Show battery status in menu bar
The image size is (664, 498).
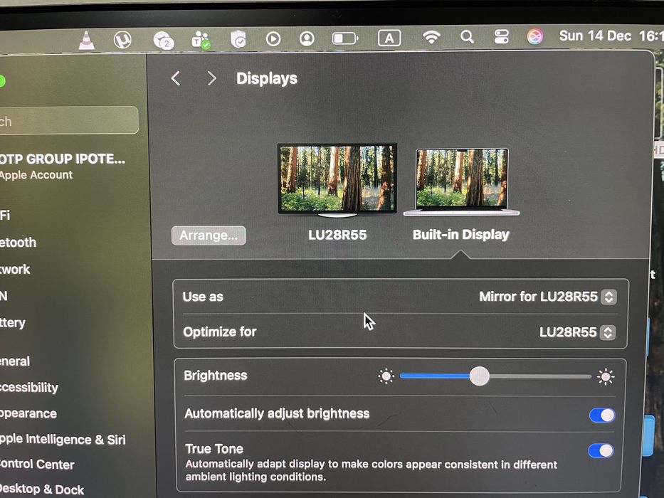point(344,38)
